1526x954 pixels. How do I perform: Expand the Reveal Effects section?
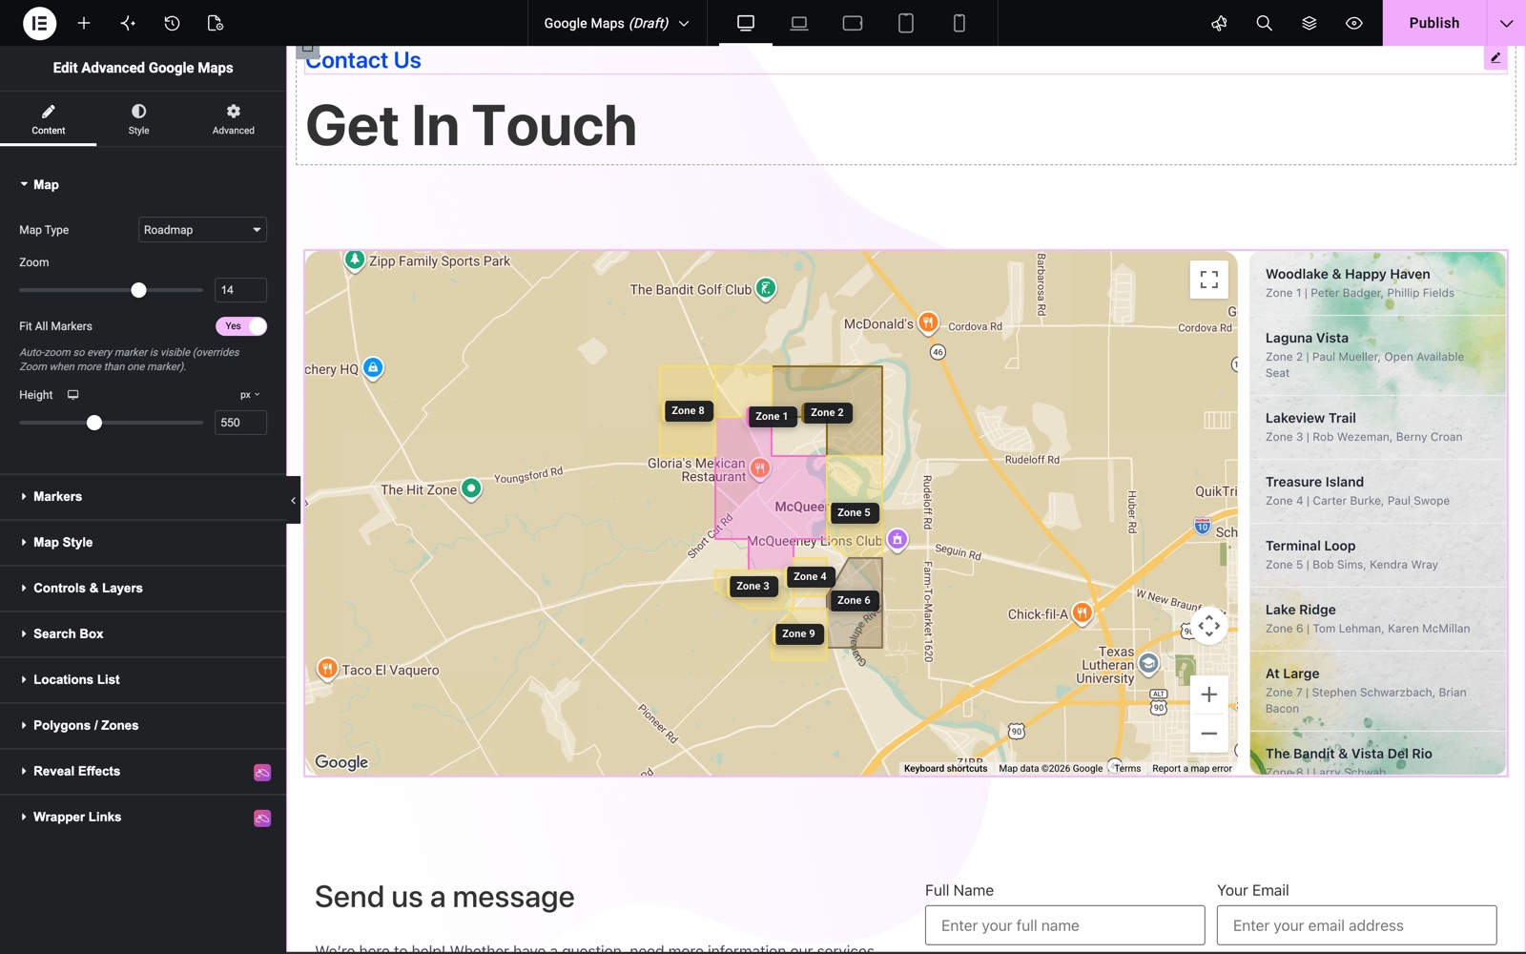[143, 772]
